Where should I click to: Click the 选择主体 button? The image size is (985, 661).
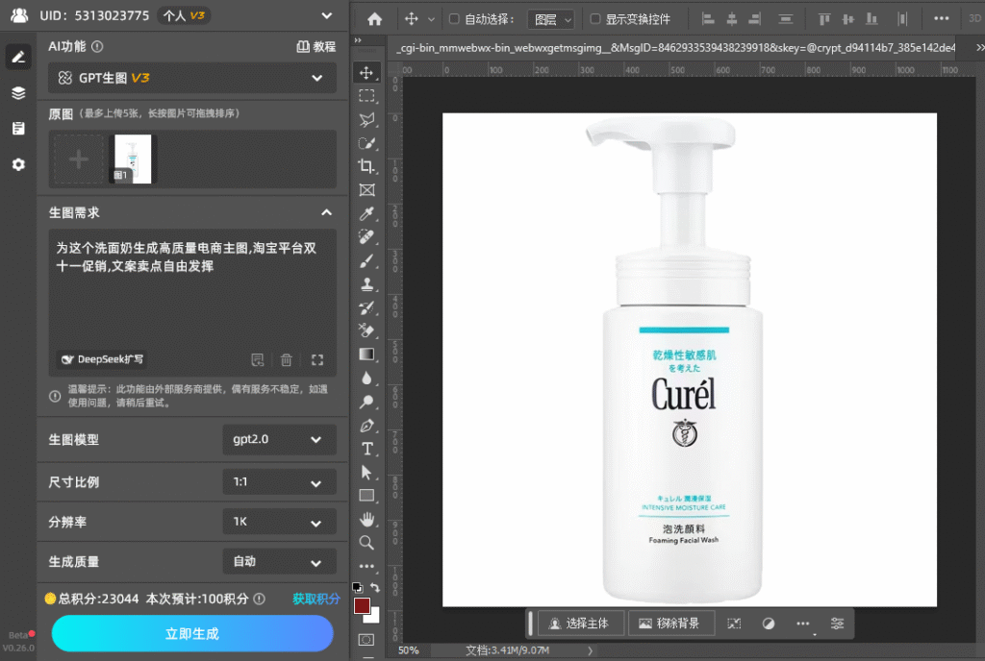pyautogui.click(x=581, y=624)
